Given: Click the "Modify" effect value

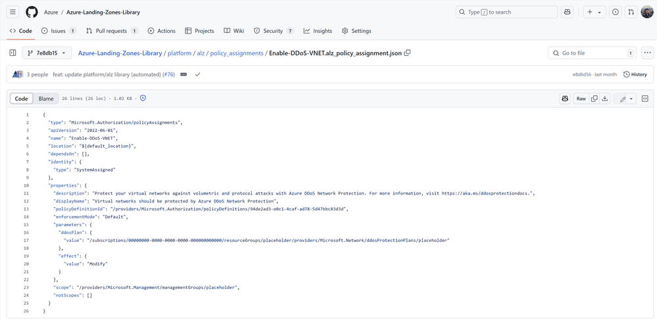Looking at the screenshot, I should pyautogui.click(x=97, y=264).
